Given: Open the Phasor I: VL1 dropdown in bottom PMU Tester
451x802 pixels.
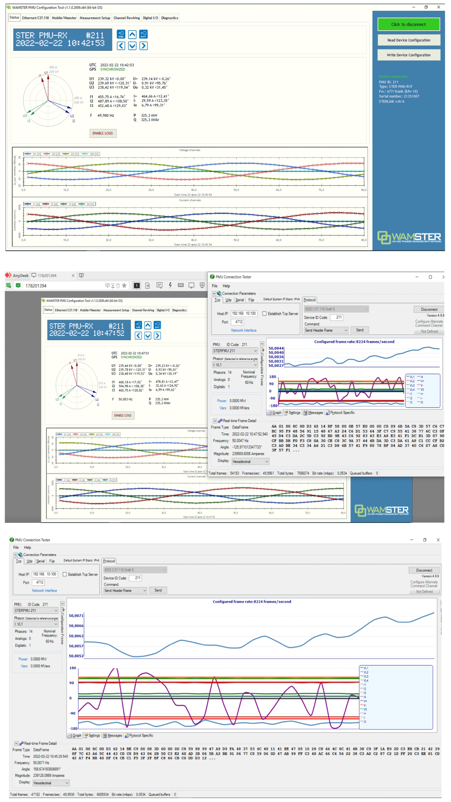Looking at the screenshot, I should [36, 624].
